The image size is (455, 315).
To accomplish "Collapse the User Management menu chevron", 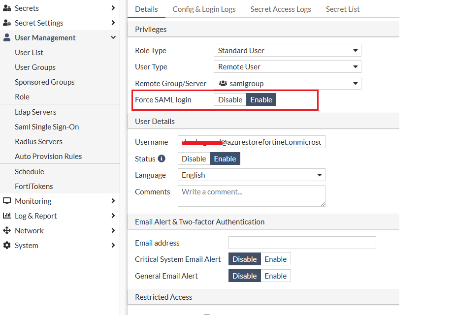I will pyautogui.click(x=113, y=38).
